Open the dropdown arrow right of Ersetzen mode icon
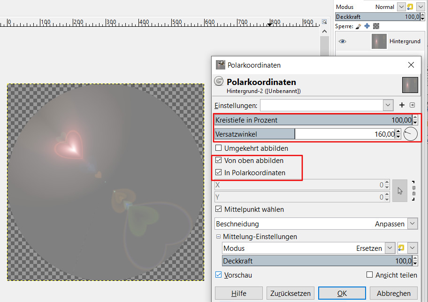Screen dimensions: 428x302 (413, 248)
